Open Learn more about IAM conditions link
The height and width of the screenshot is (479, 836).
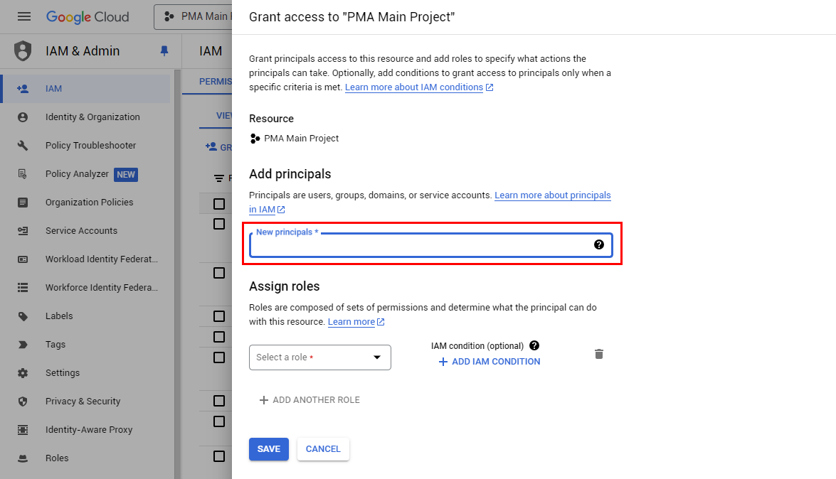point(414,87)
